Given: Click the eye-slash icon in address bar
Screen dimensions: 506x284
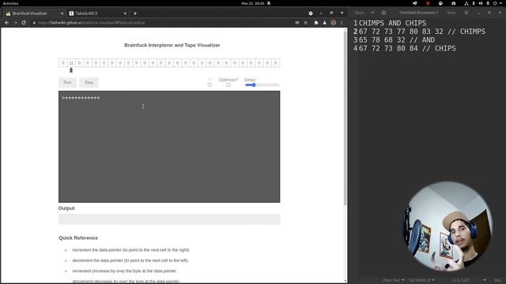Looking at the screenshot, I should point(297,23).
